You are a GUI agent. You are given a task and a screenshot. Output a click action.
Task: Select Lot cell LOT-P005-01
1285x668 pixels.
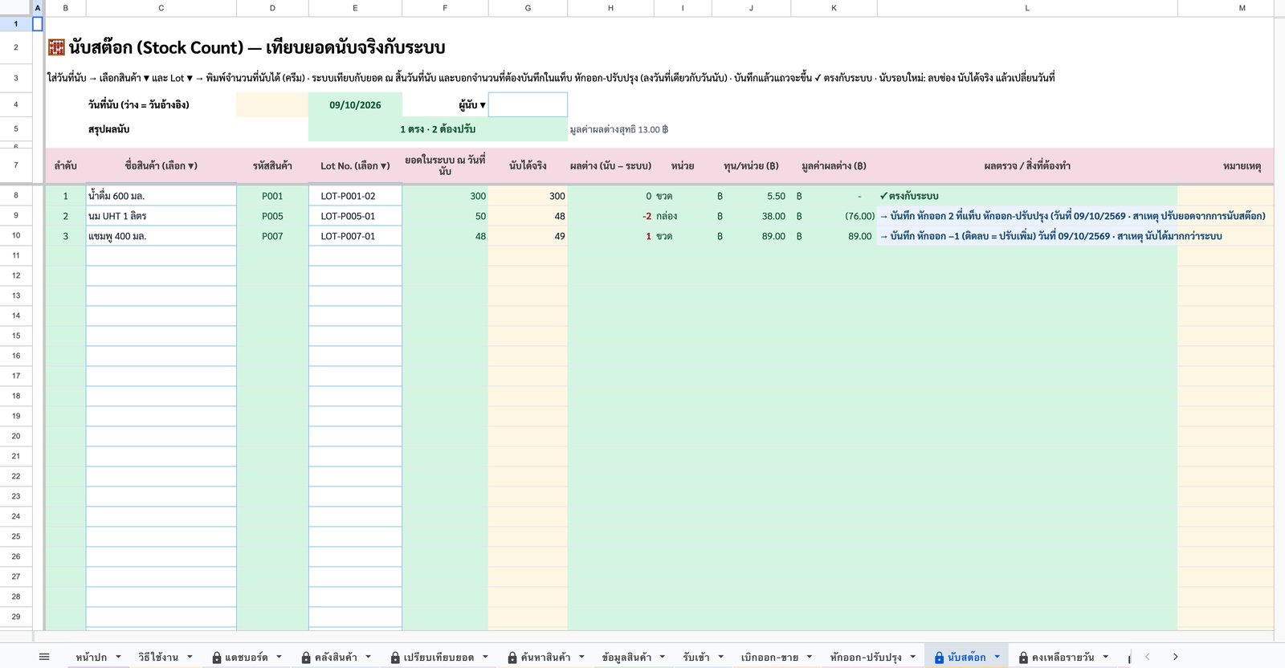[355, 216]
